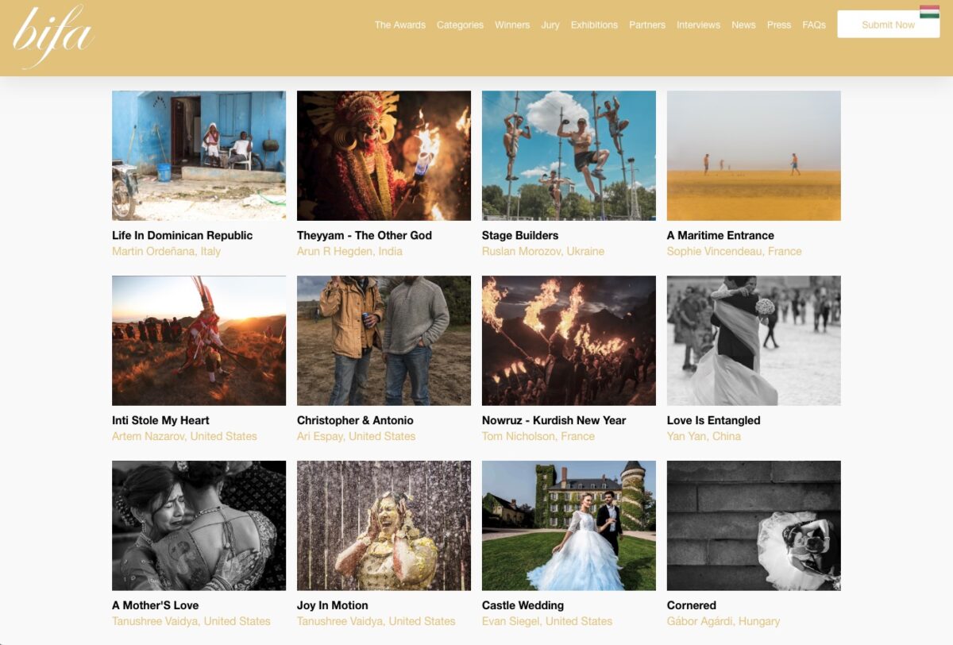View Christopher & Antonio photo thumbnail
The width and height of the screenshot is (953, 645).
pyautogui.click(x=384, y=340)
